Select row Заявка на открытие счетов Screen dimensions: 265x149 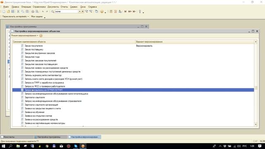point(133,116)
